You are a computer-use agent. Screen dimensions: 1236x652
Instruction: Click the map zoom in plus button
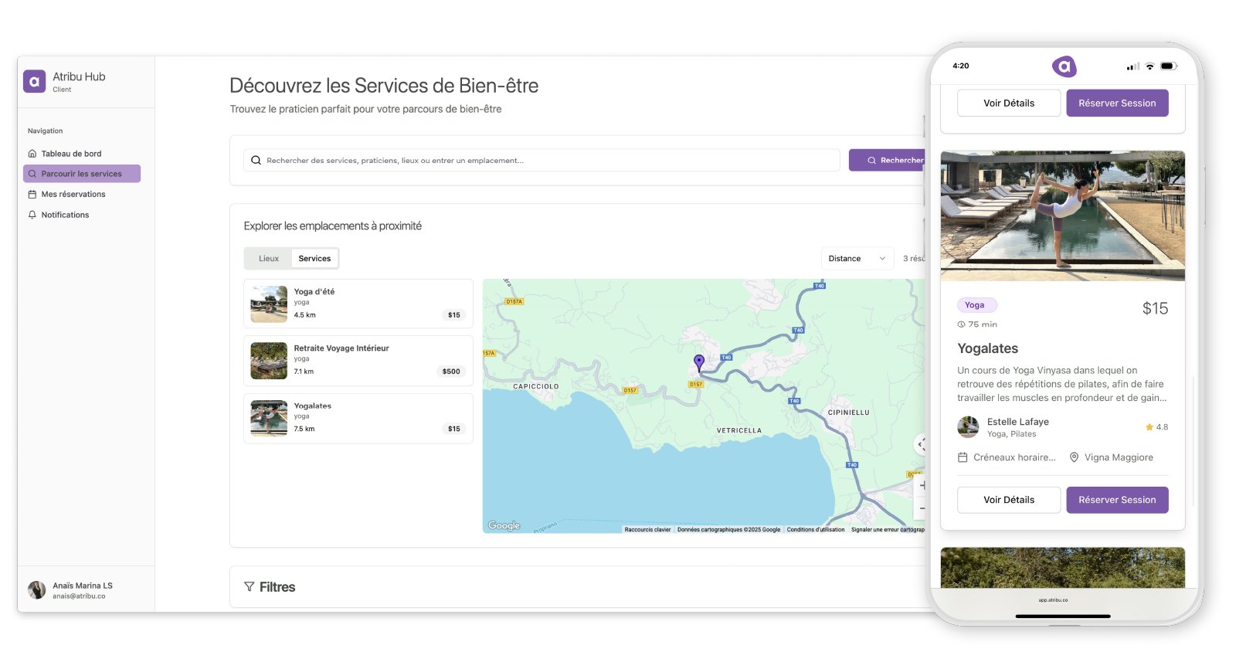tap(922, 486)
